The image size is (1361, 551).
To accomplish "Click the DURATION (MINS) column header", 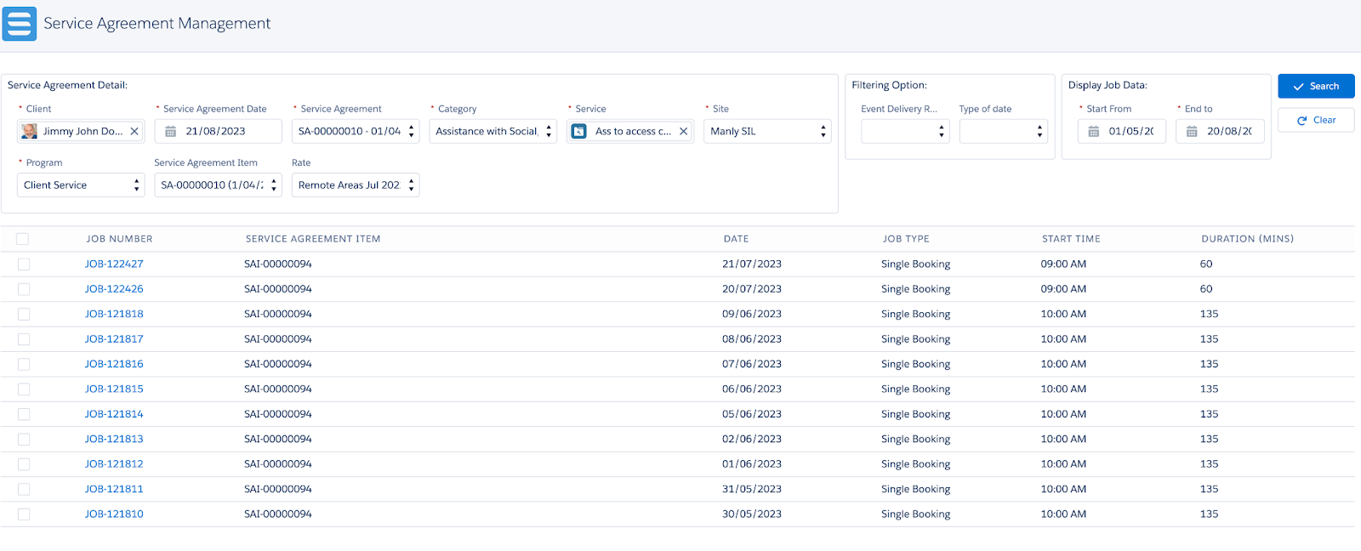I will pyautogui.click(x=1247, y=239).
